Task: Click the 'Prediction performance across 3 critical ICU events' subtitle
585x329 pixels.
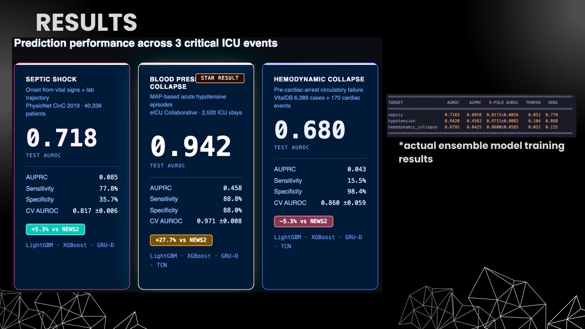Action: (146, 43)
